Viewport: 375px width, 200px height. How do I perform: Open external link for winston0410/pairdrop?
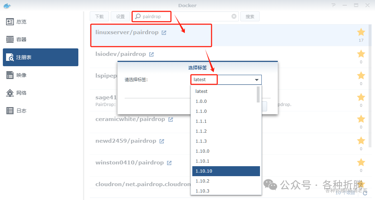click(169, 163)
